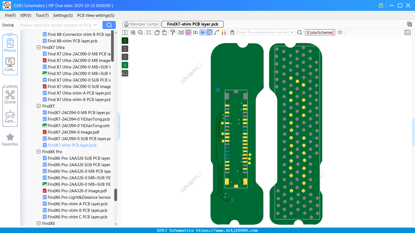Select the Drone category icon
This screenshot has height=233, width=415.
(x=10, y=97)
